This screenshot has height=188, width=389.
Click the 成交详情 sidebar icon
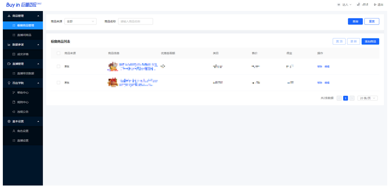click(14, 54)
